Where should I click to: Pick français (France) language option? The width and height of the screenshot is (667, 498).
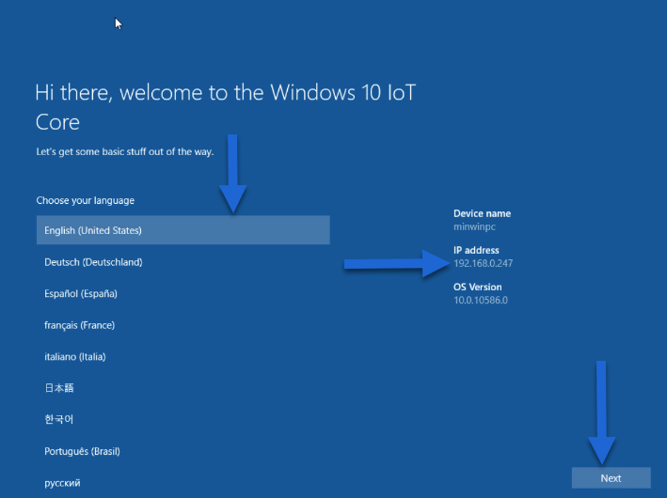[183, 325]
